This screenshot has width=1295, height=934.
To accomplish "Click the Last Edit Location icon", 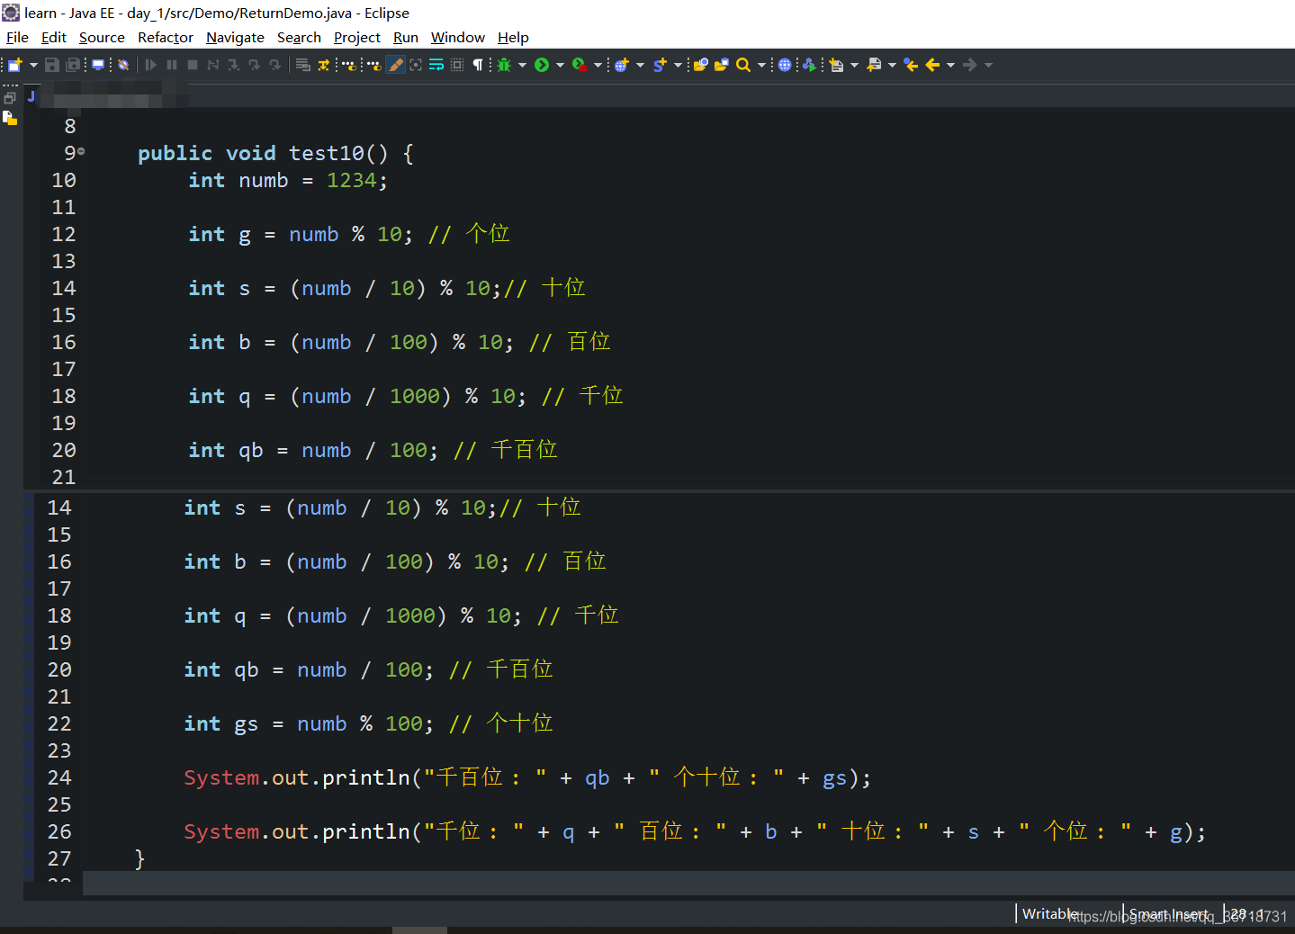I will tap(911, 65).
